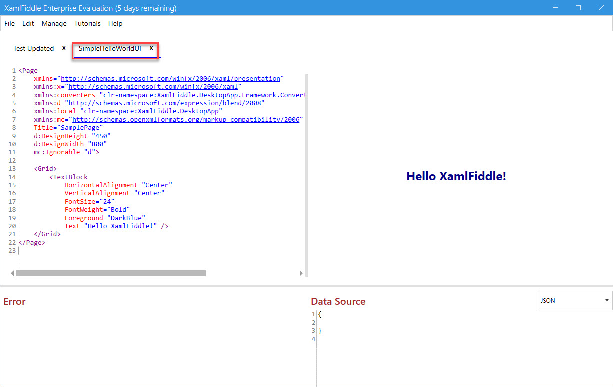This screenshot has width=613, height=387.
Task: Click the editor's horizontal scrollbar thumb
Action: (x=111, y=273)
